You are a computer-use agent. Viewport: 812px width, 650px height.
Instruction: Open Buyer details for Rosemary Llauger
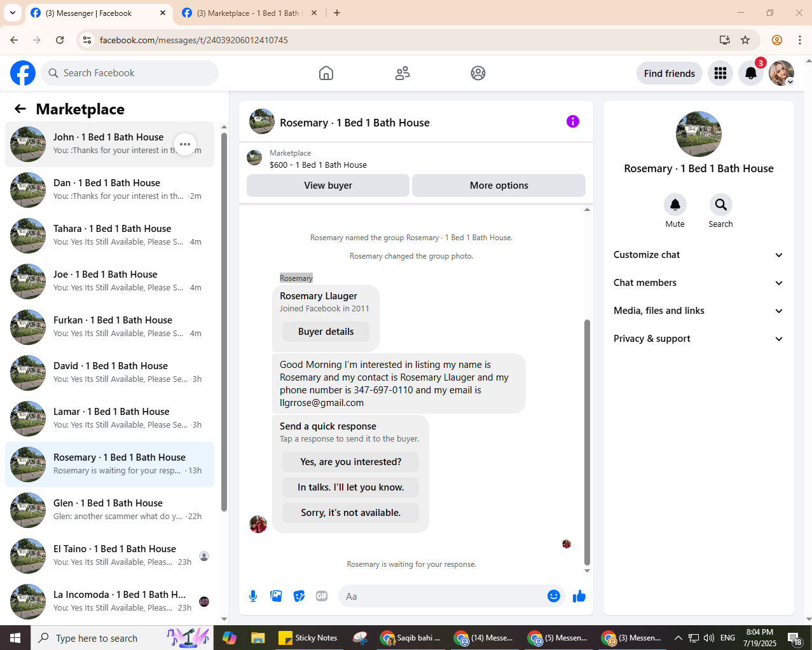(x=326, y=332)
